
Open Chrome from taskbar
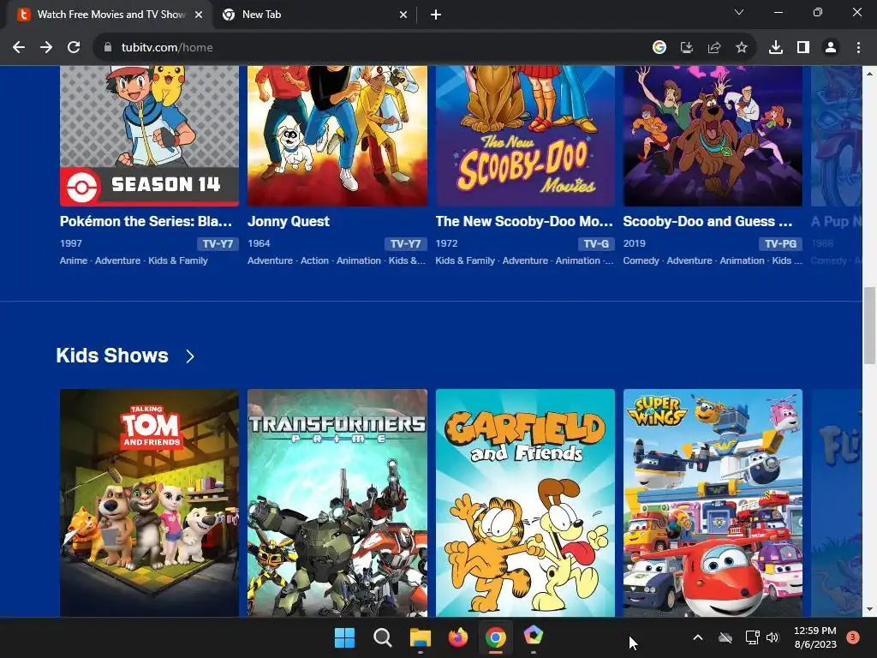[x=496, y=637]
